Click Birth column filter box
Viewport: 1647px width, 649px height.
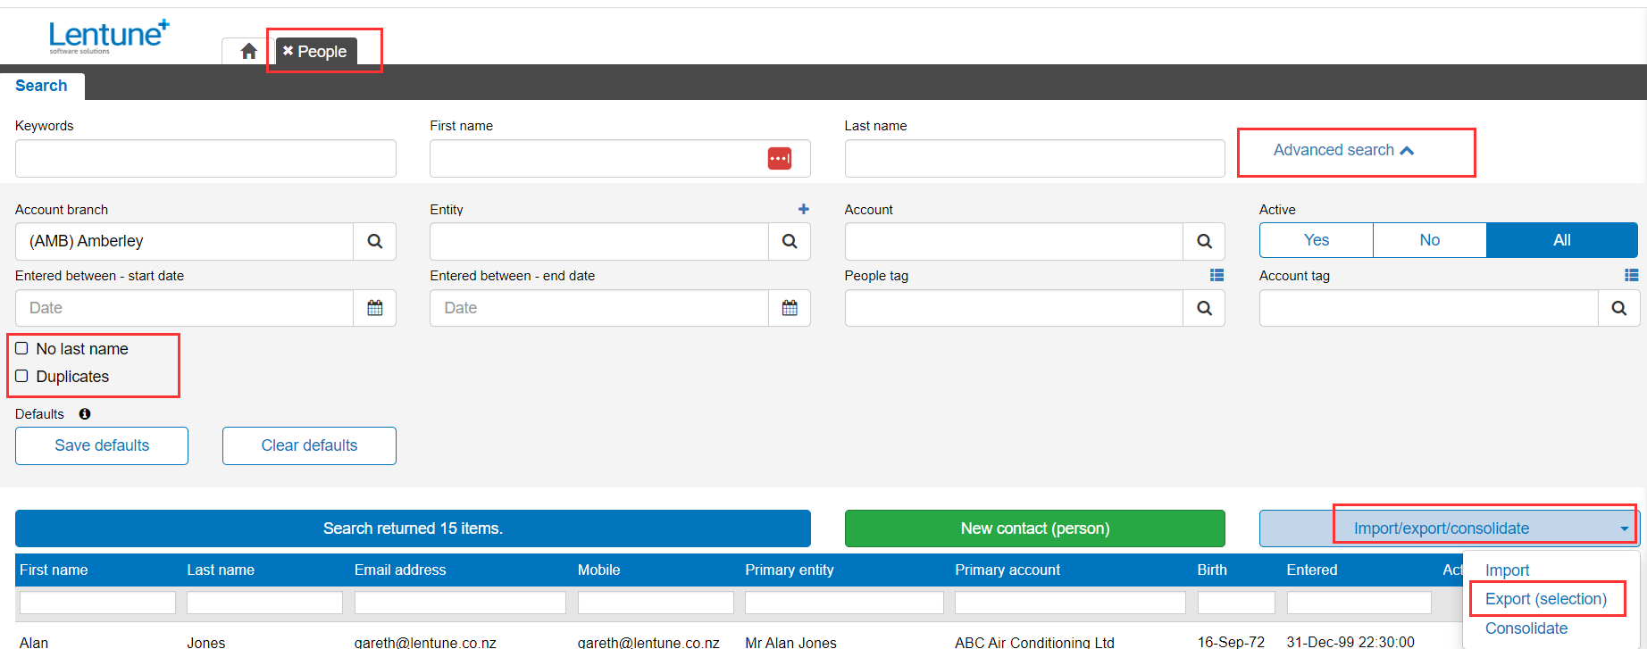click(x=1236, y=603)
